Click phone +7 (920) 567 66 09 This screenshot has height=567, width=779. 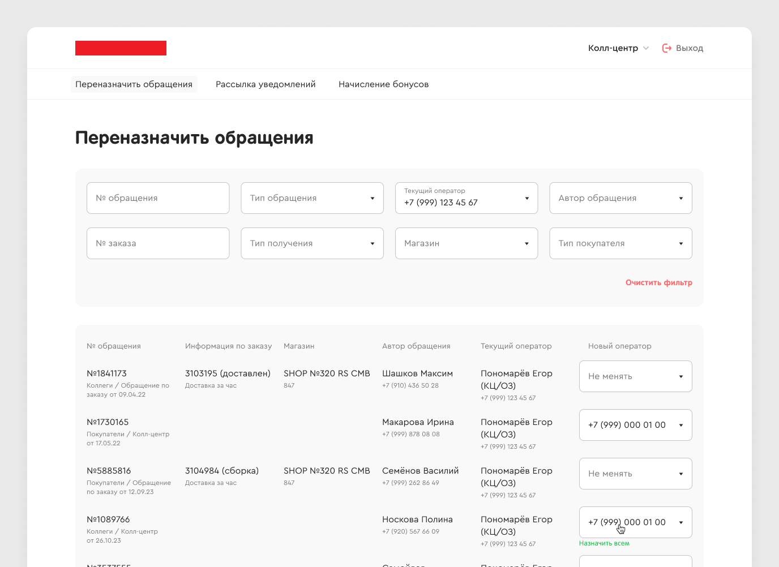(x=410, y=531)
